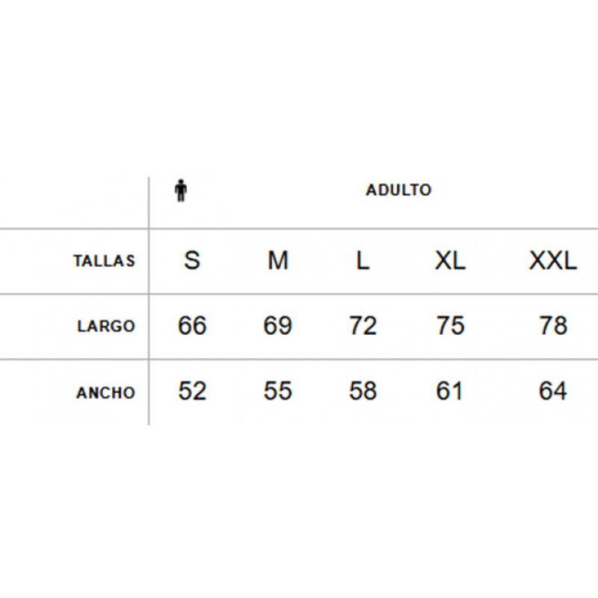Click size L in the sizes row

click(x=363, y=260)
